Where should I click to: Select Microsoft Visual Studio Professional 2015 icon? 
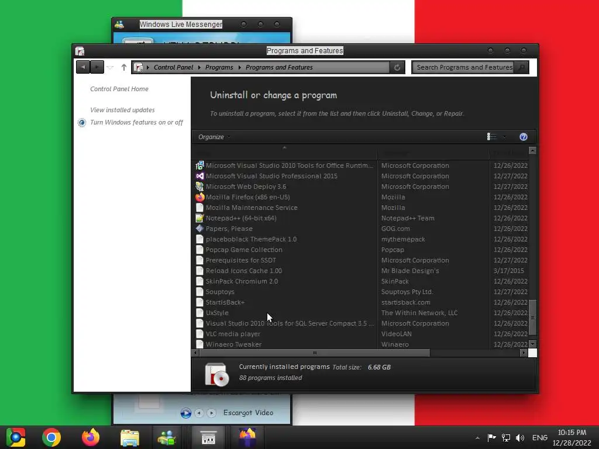[x=199, y=176]
